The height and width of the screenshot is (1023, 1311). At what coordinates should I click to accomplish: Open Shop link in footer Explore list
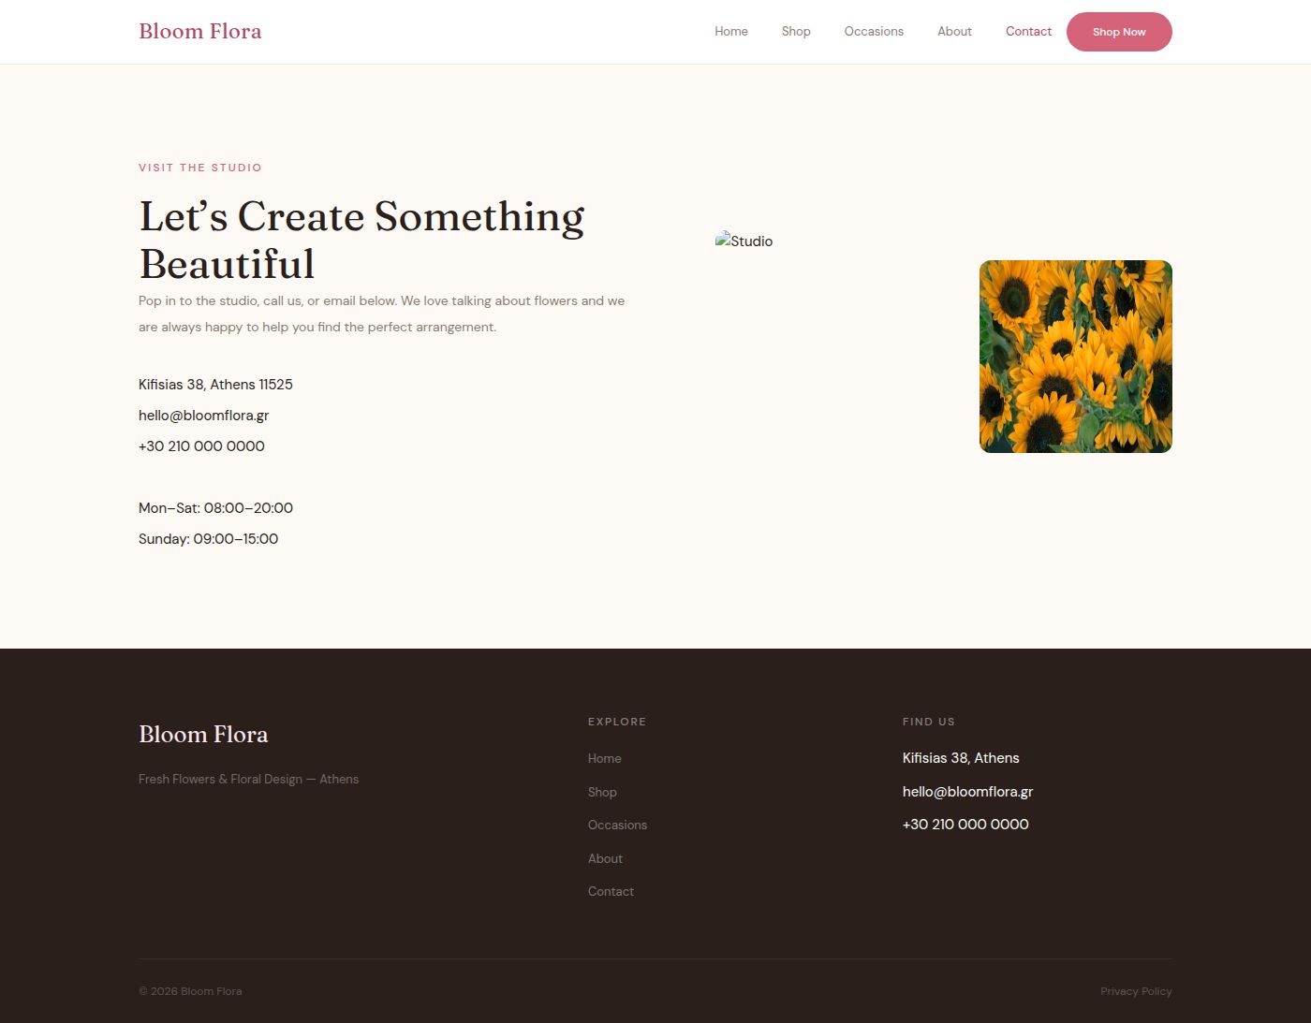click(x=602, y=792)
